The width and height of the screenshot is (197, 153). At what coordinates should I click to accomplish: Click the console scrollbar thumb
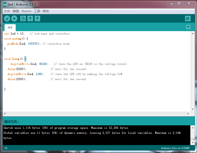(193, 139)
